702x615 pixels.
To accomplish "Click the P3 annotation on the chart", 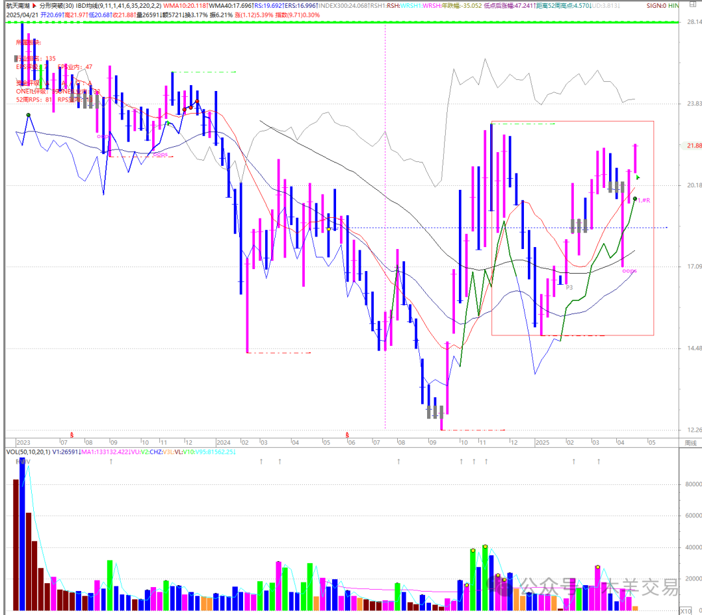I will pyautogui.click(x=569, y=287).
